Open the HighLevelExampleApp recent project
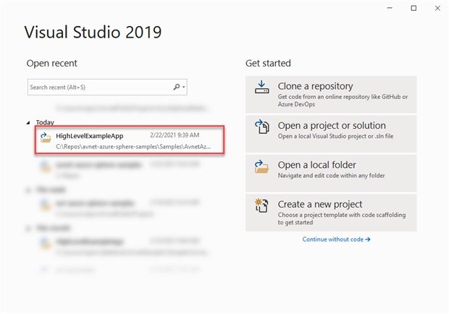449x314 pixels. click(x=130, y=140)
